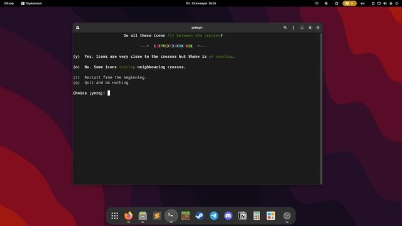Click the Terminal icon in dock
Screen dimensions: 402x226
coord(171,216)
